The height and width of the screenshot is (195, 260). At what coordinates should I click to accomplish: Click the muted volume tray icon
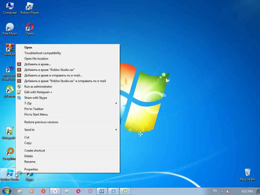pyautogui.click(x=228, y=191)
